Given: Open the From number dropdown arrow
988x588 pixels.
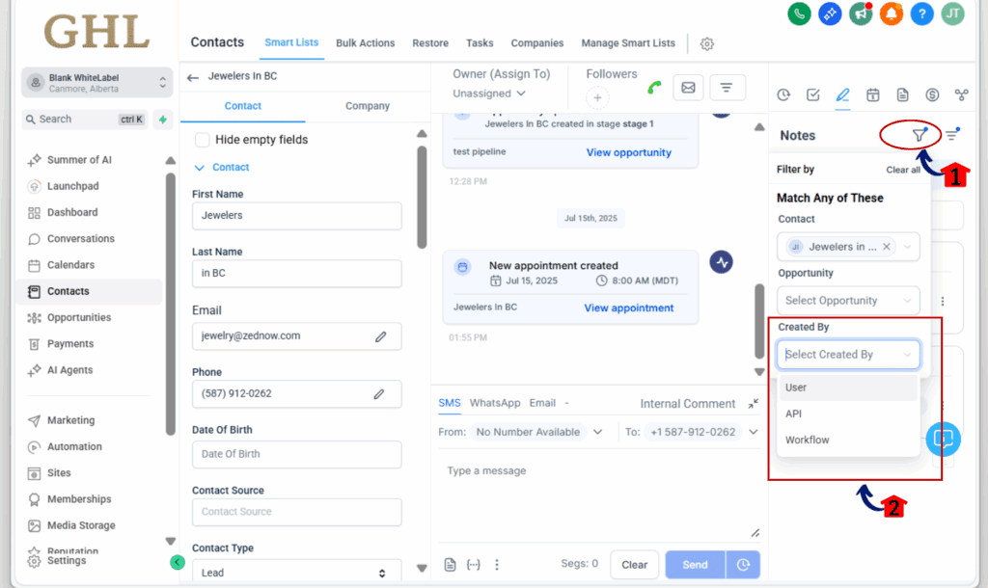Looking at the screenshot, I should (598, 433).
